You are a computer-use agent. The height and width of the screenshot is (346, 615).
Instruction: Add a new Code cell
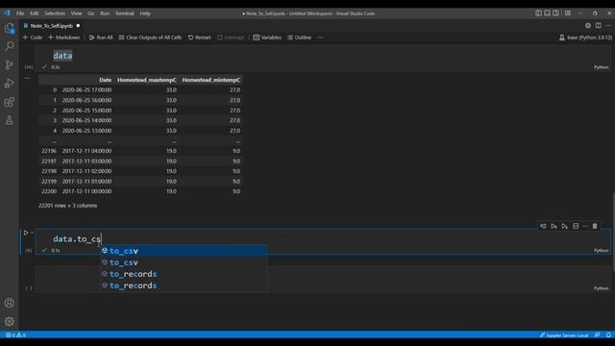coord(33,37)
